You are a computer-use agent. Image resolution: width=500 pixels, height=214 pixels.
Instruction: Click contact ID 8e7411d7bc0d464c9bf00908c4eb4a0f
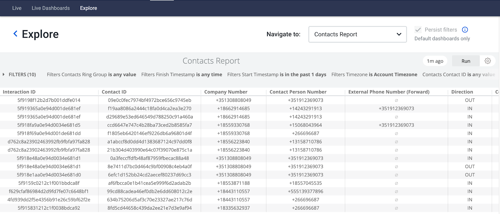149,166
